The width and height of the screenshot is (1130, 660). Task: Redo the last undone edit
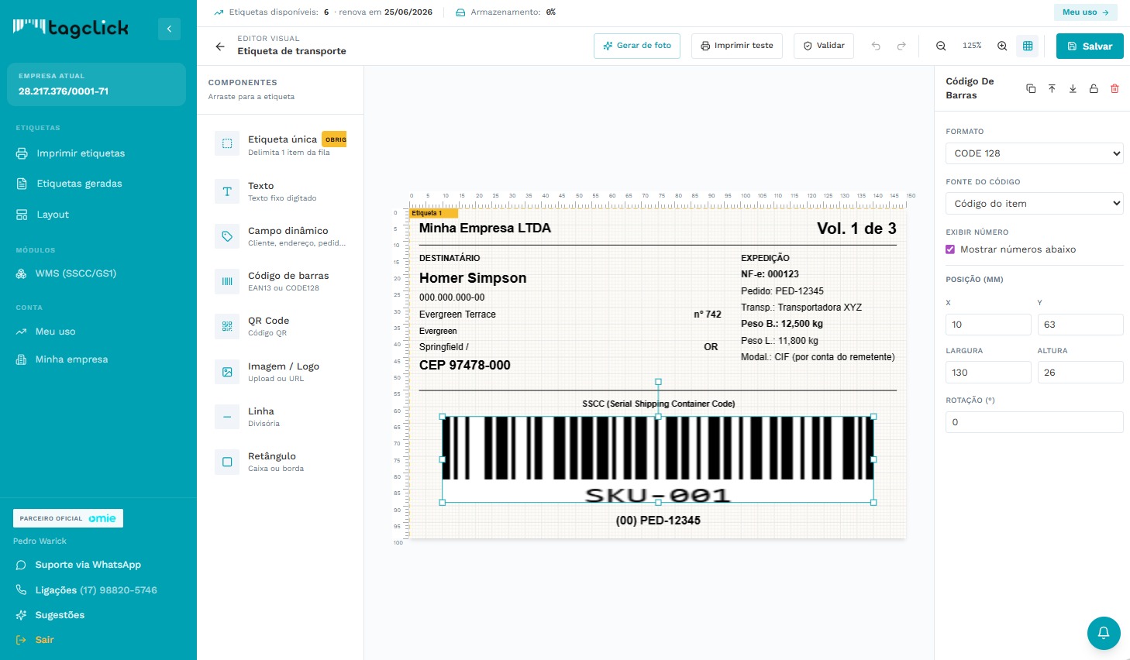pyautogui.click(x=901, y=46)
